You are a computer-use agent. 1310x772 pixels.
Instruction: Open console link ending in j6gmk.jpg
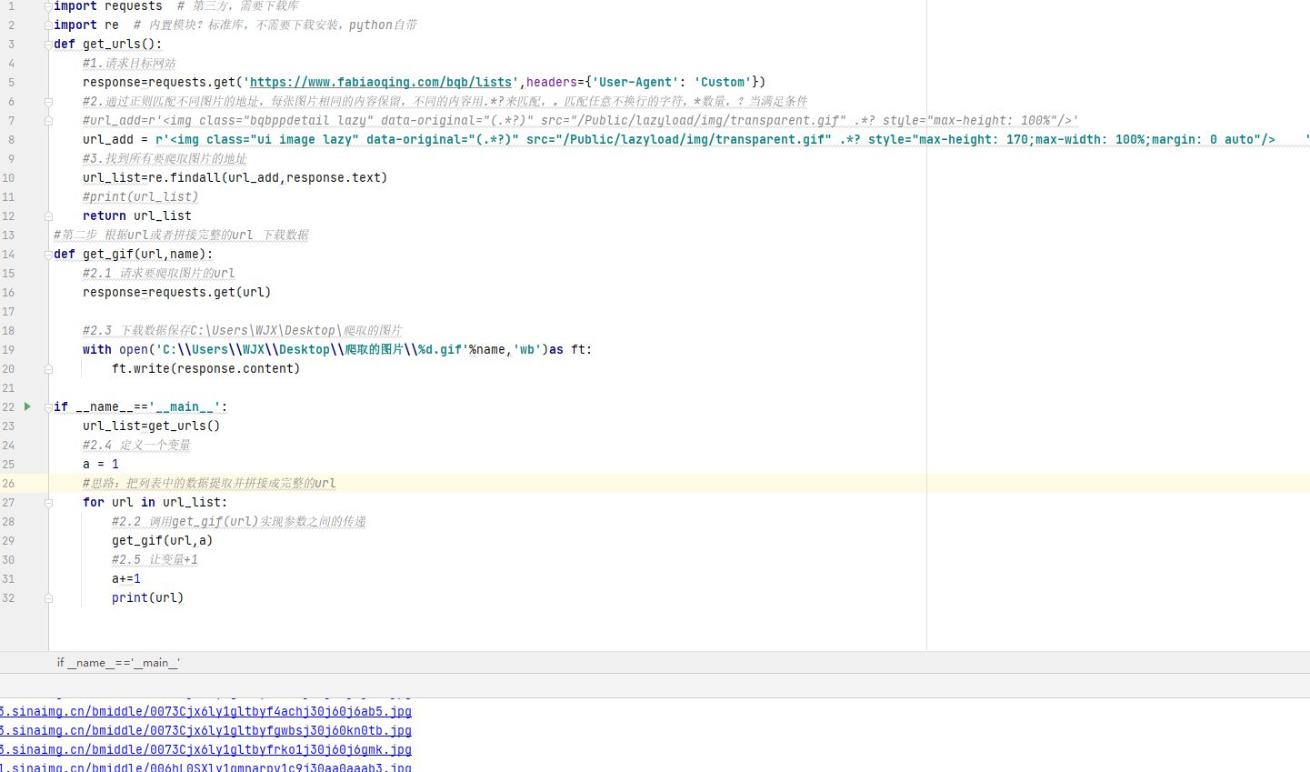tap(205, 749)
